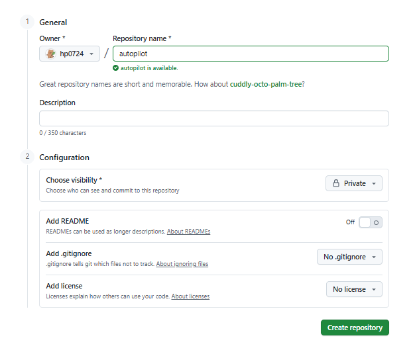Click the hp0724 owner avatar icon

coord(50,54)
